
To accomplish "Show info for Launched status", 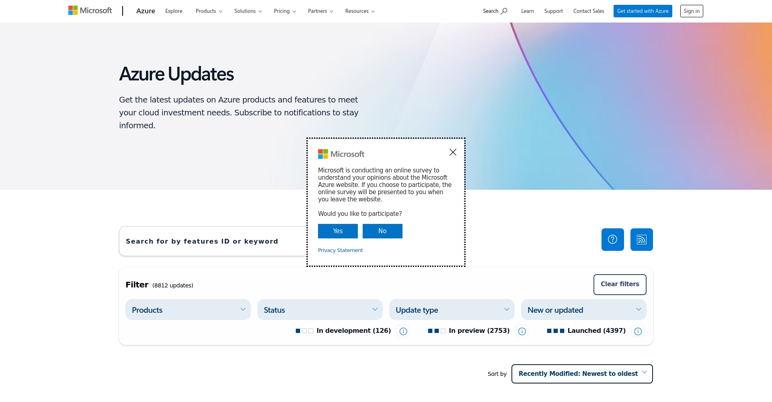I will 638,331.
